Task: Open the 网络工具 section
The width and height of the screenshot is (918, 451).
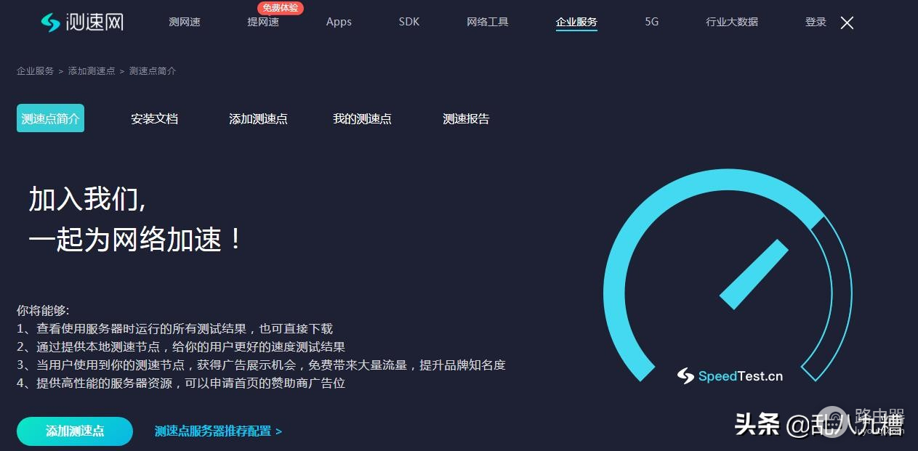Action: pyautogui.click(x=487, y=22)
